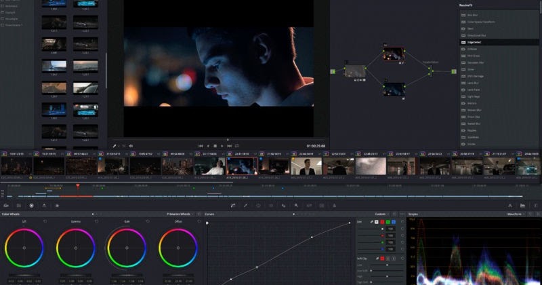
Task: Open the Motion Effects palette icon
Action: click(57, 206)
